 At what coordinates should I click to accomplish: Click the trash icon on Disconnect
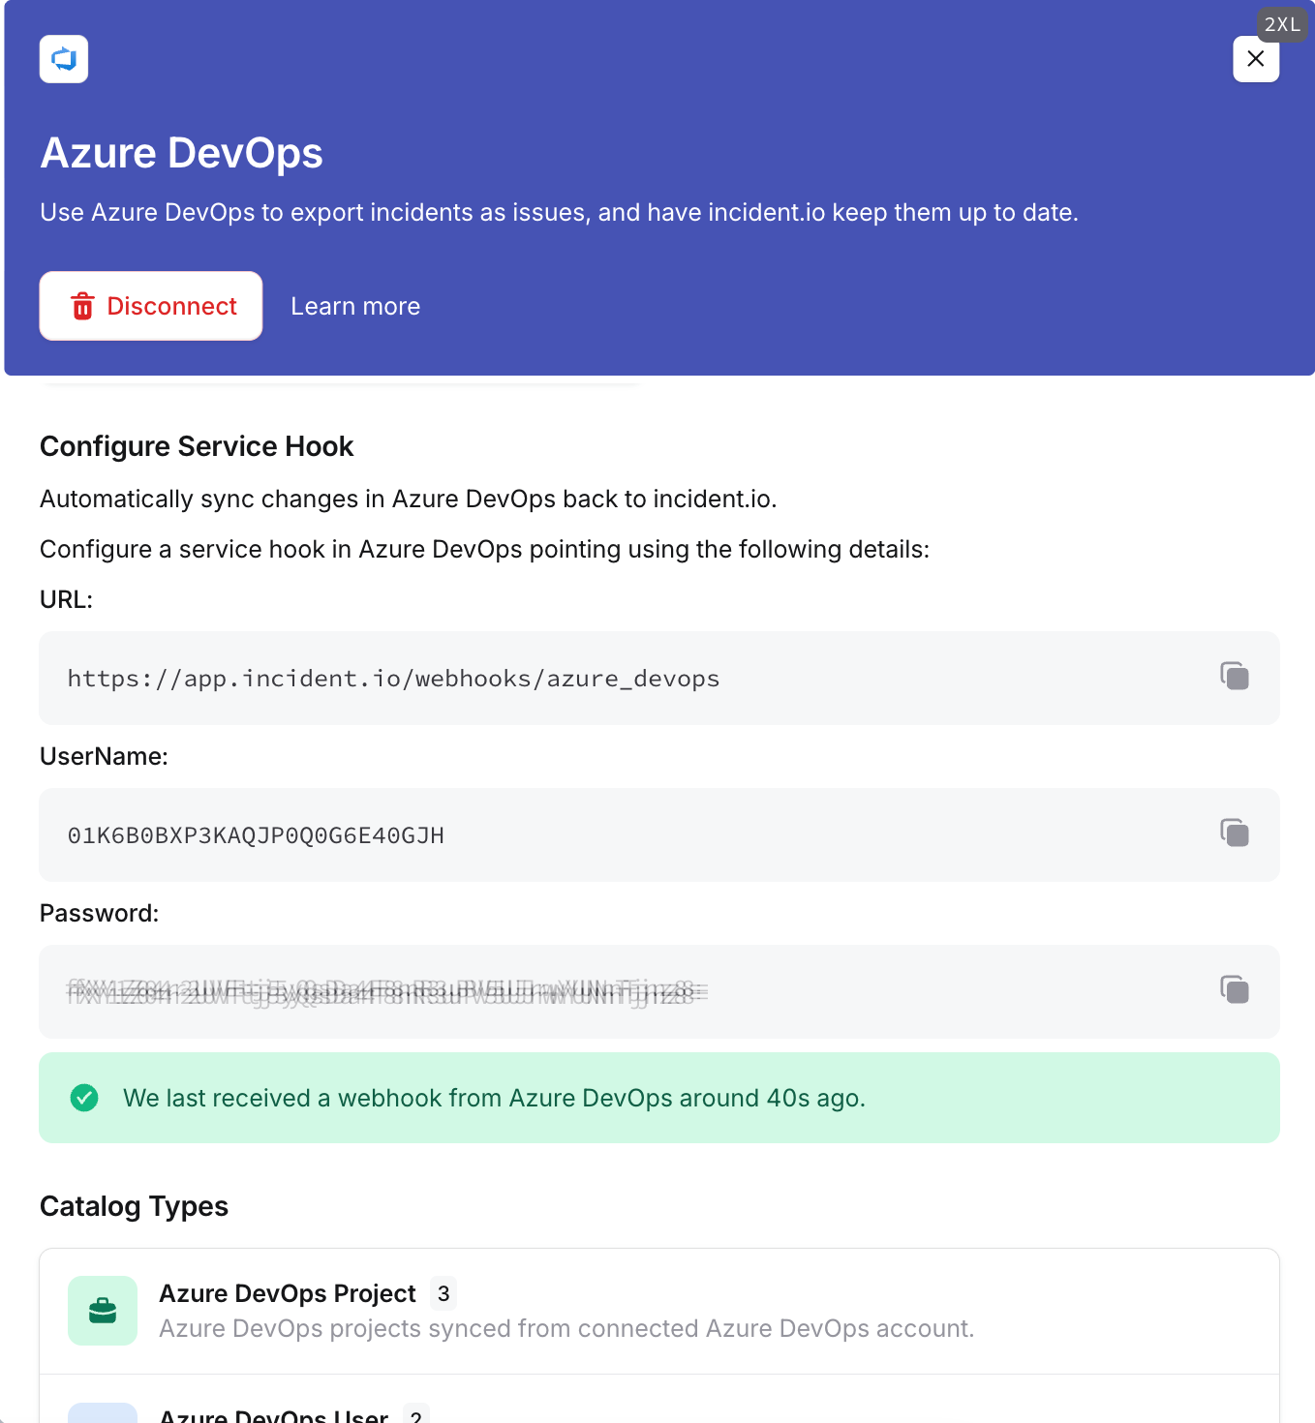83,306
